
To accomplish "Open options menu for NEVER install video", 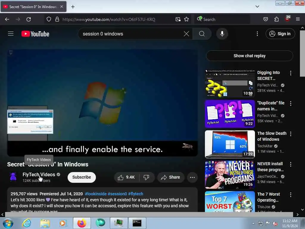I will (x=291, y=164).
